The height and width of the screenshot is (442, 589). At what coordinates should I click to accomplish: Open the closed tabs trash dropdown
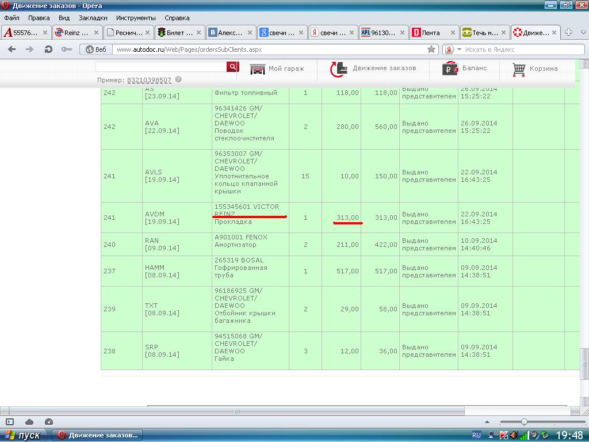tap(582, 32)
